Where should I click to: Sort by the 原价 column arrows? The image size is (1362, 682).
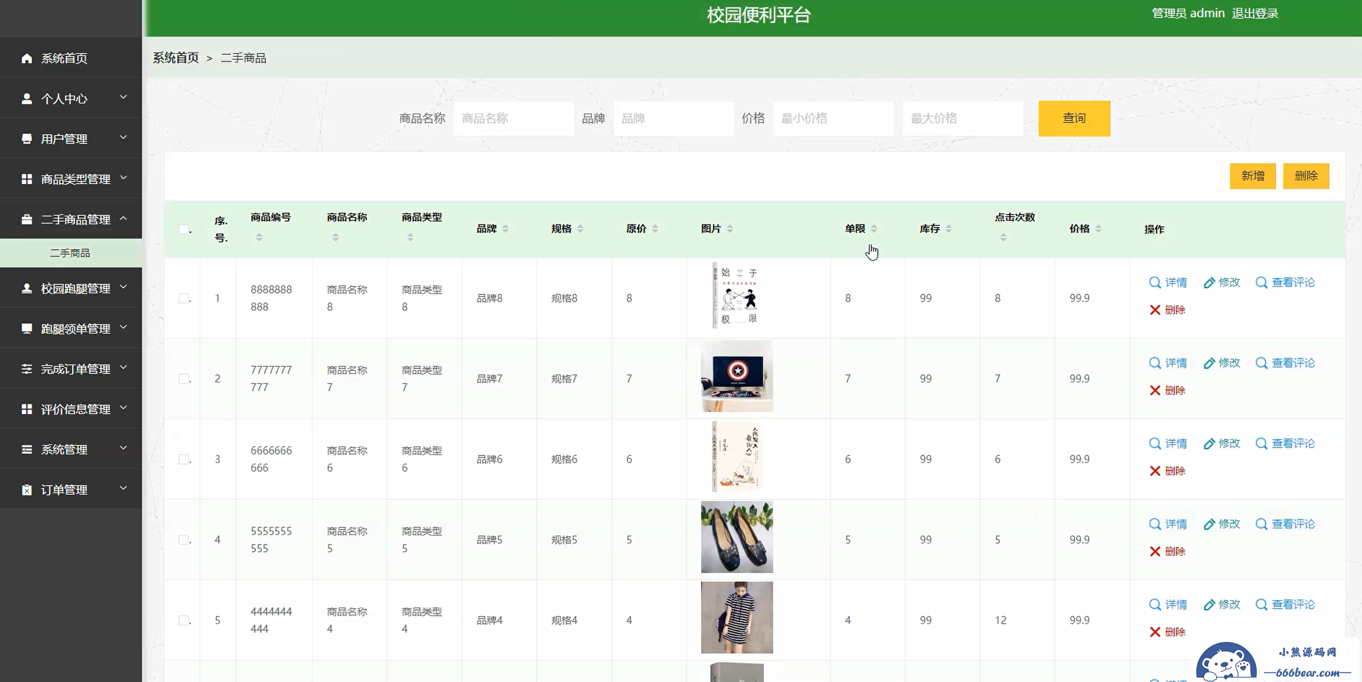(x=655, y=229)
